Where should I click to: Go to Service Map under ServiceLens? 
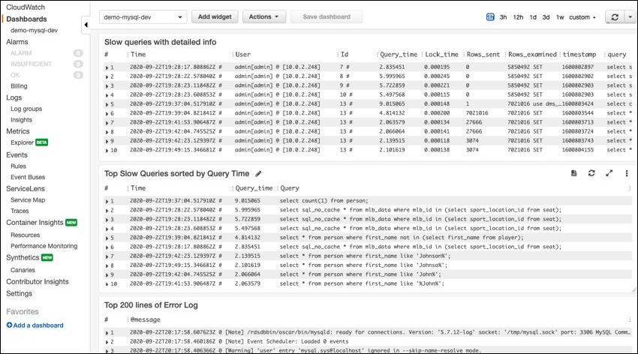[28, 200]
